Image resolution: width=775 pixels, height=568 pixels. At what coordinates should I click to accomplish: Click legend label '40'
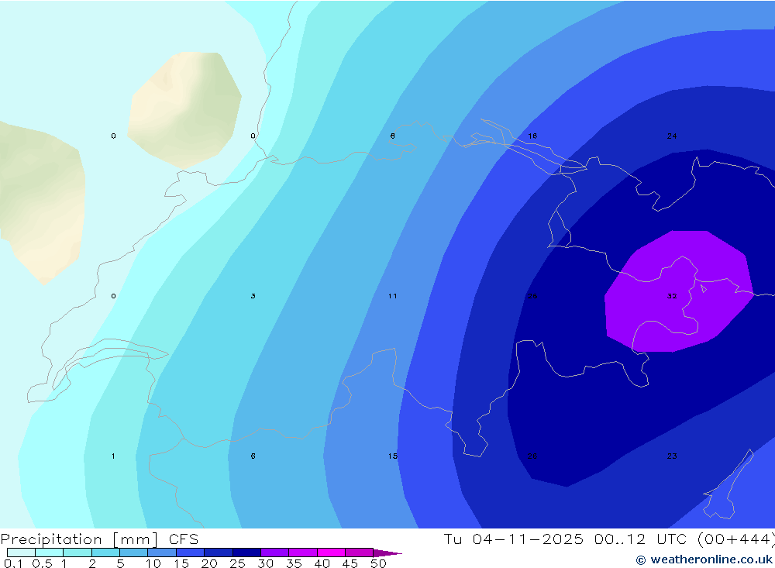point(322,563)
